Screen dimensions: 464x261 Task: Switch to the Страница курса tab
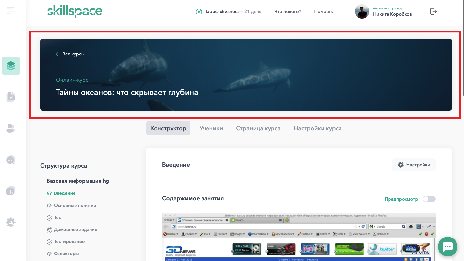[258, 128]
